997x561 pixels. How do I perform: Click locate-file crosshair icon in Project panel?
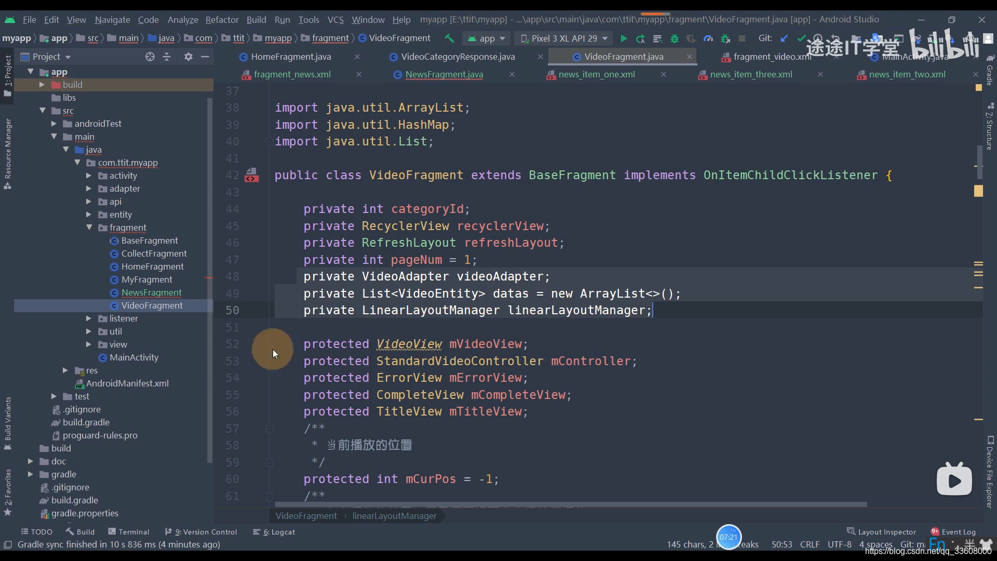coord(150,57)
